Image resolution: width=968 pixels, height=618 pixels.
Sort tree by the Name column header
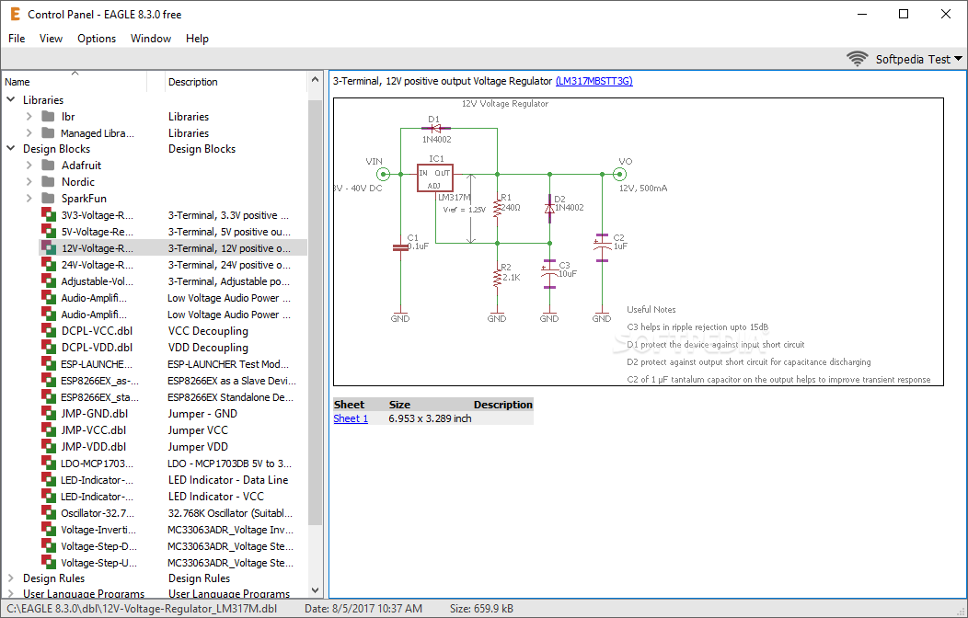[x=75, y=82]
